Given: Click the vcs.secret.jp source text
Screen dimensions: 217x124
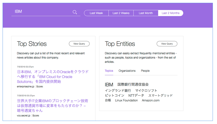Looking at the screenshot, I should (x=23, y=116).
